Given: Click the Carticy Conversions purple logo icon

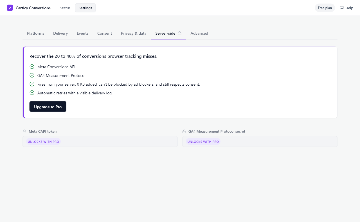Looking at the screenshot, I should click(10, 8).
